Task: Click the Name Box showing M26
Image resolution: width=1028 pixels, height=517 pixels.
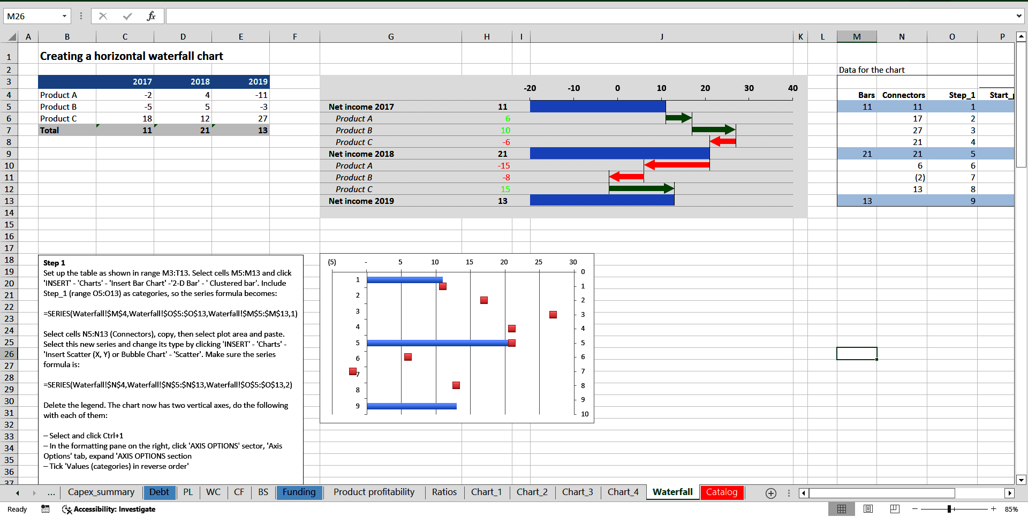Action: point(32,16)
